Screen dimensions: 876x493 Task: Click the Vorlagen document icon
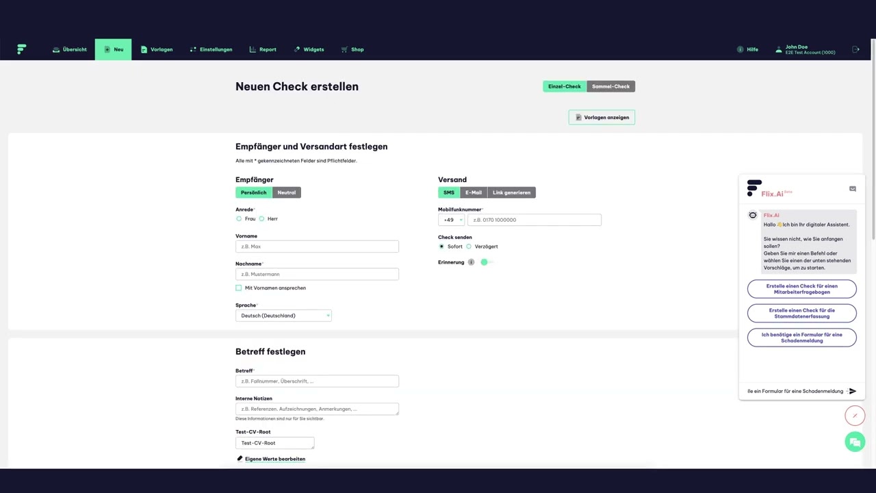point(144,49)
